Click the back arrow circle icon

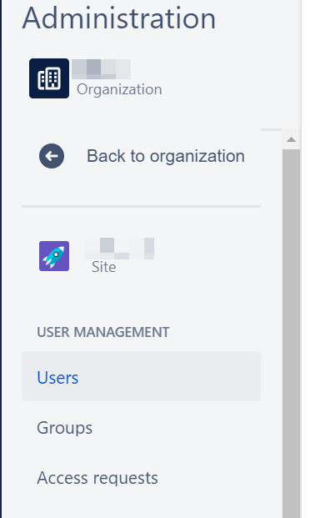point(52,156)
